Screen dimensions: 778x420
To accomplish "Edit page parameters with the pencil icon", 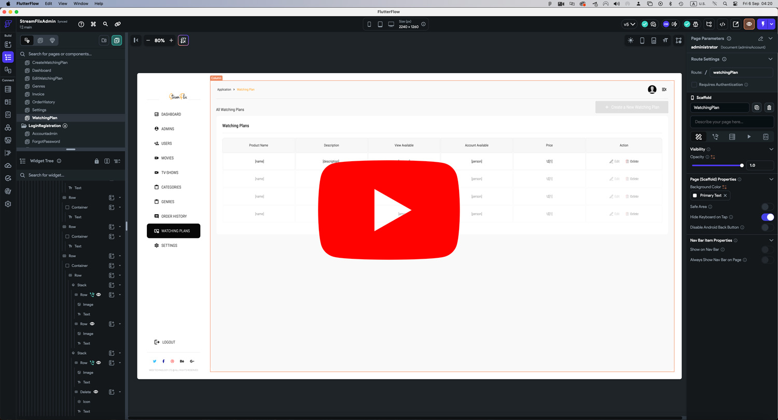I will click(761, 38).
